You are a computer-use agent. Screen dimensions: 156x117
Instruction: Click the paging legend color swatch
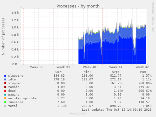point(5,95)
